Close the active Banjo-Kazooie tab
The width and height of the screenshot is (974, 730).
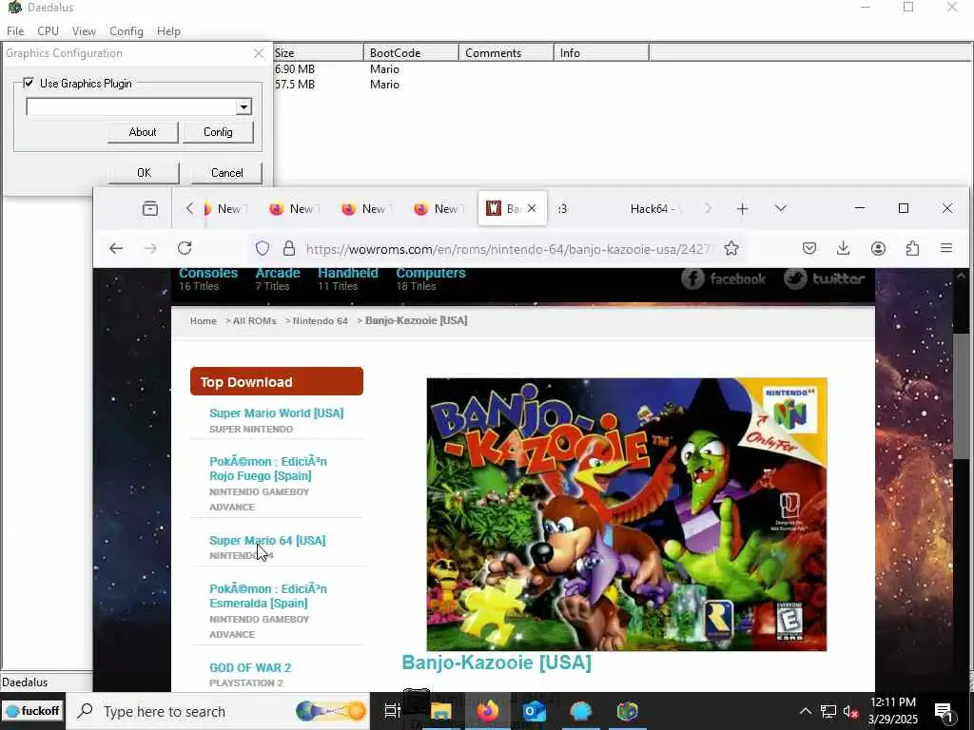[x=532, y=208]
